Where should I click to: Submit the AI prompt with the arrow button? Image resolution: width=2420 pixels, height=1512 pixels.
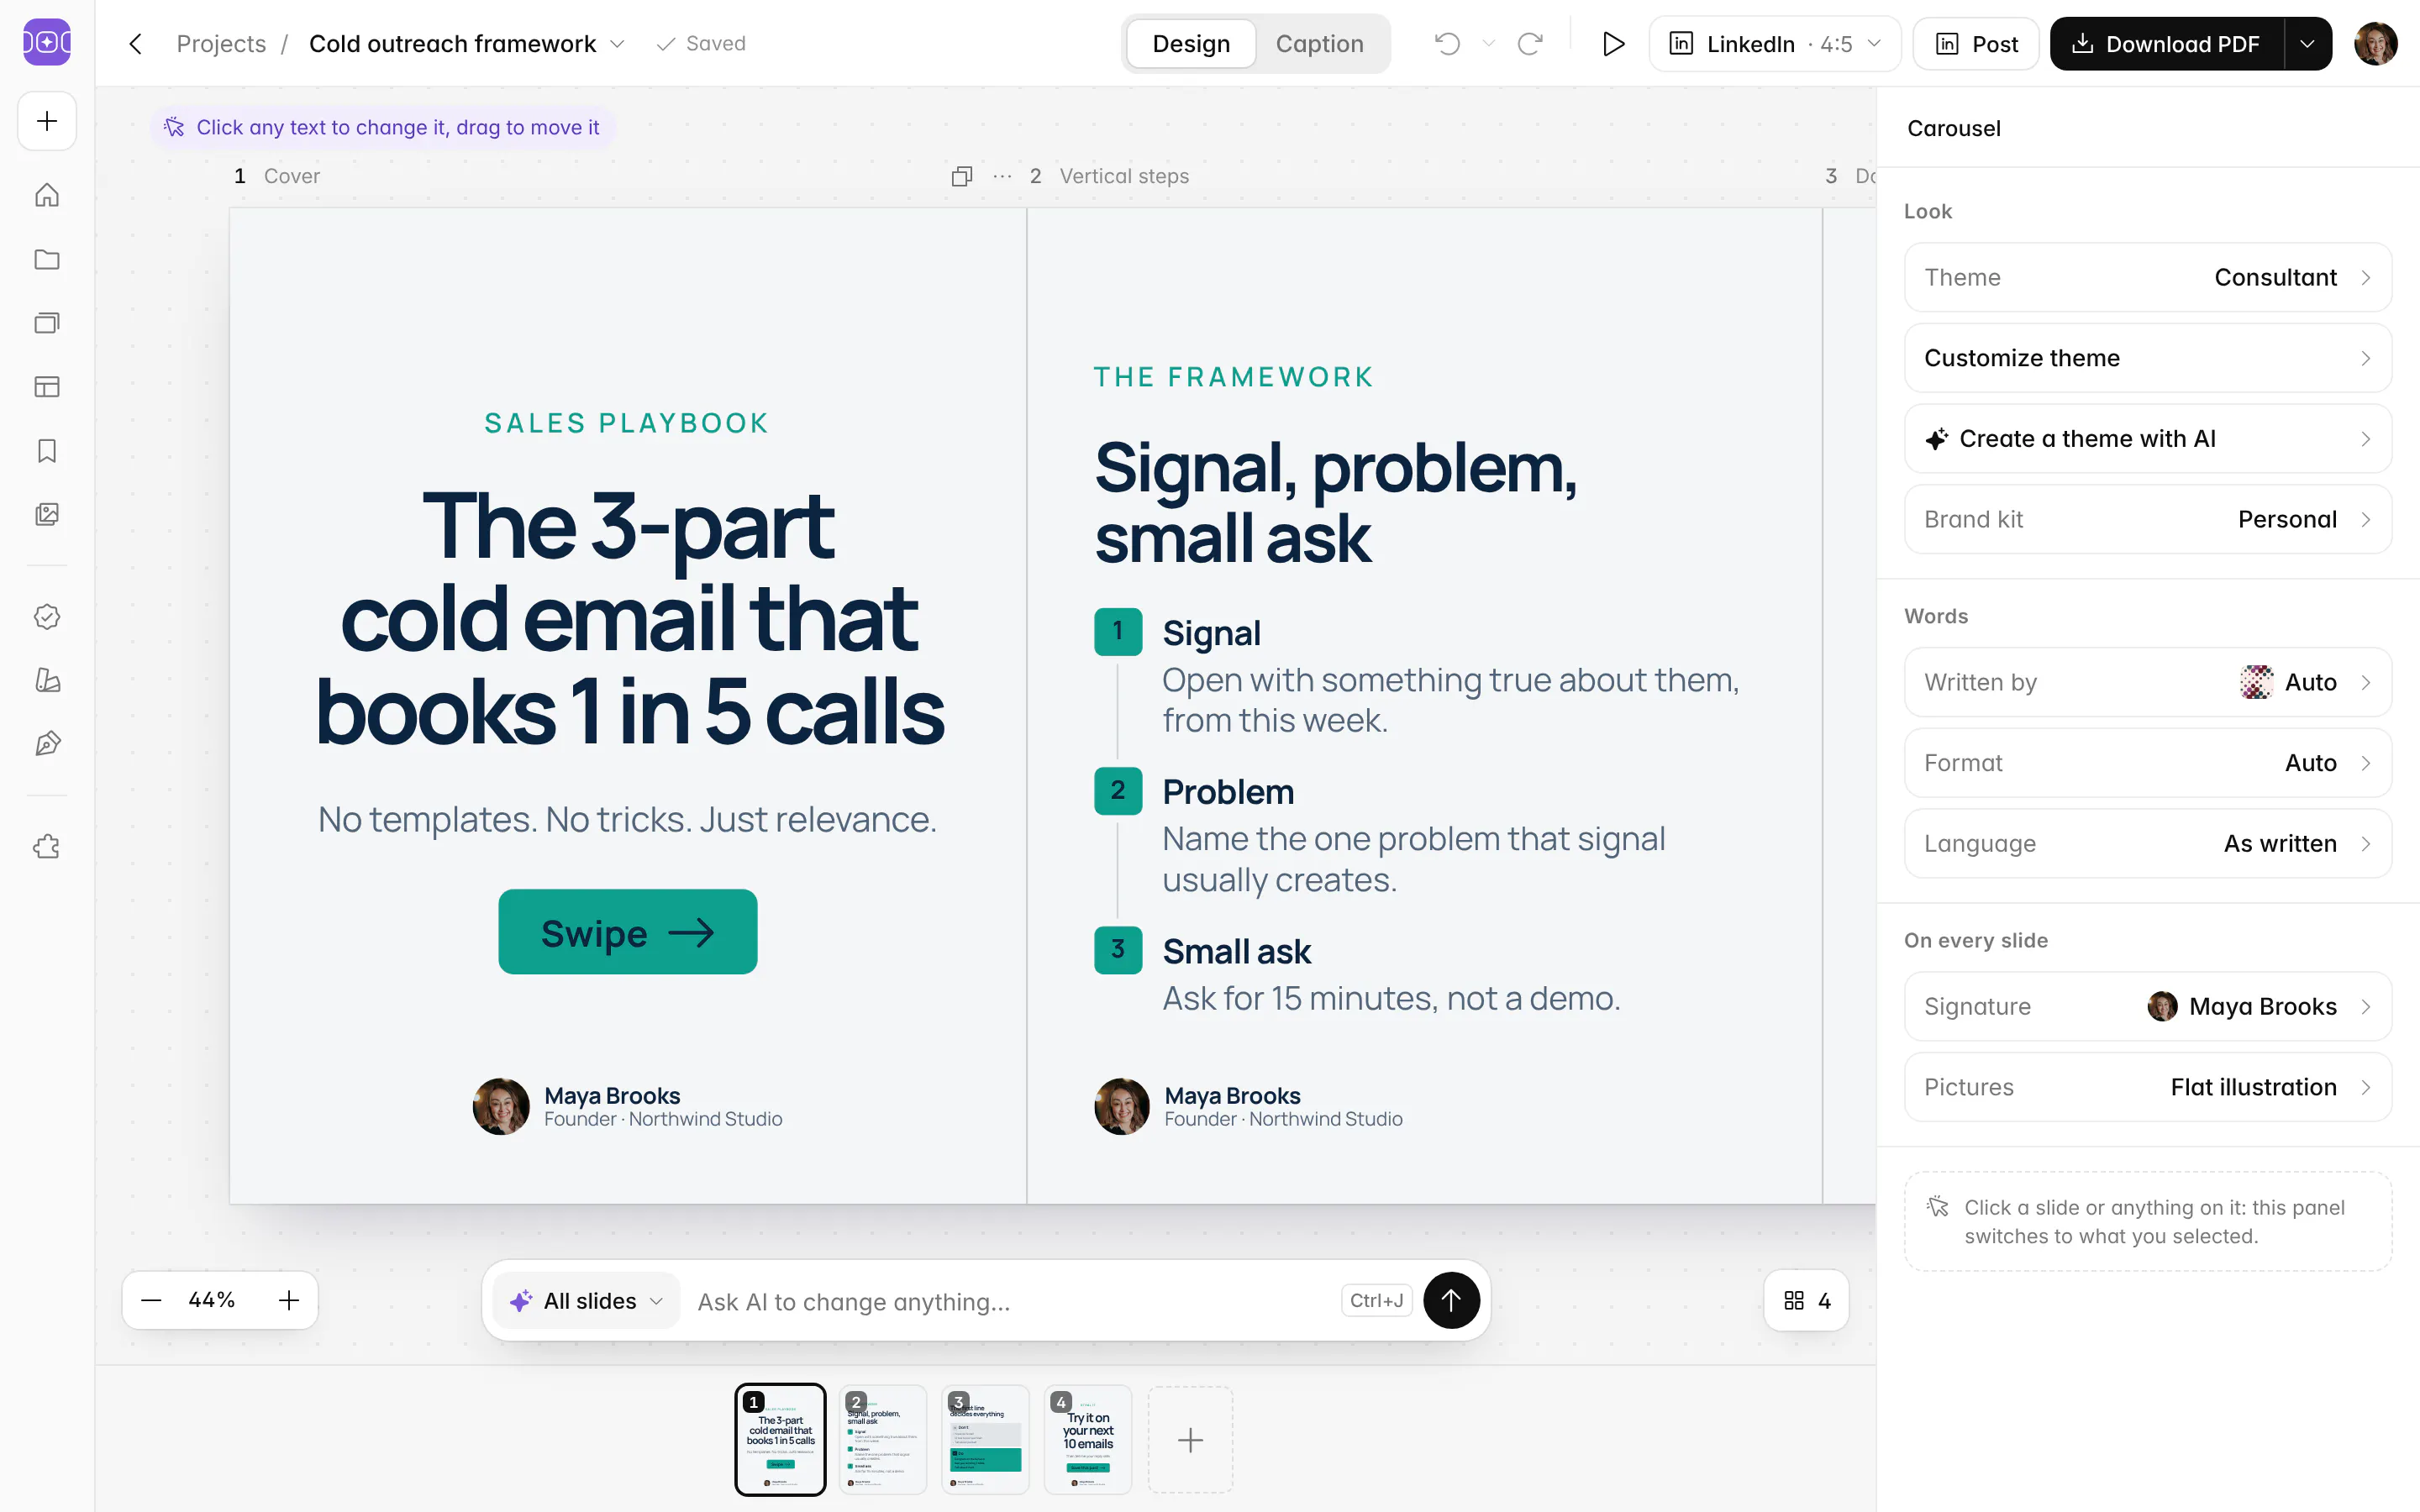click(x=1451, y=1300)
